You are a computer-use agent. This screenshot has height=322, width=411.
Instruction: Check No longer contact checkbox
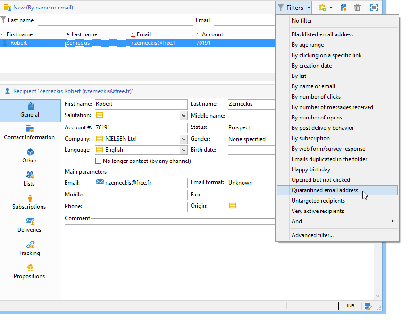coord(98,161)
